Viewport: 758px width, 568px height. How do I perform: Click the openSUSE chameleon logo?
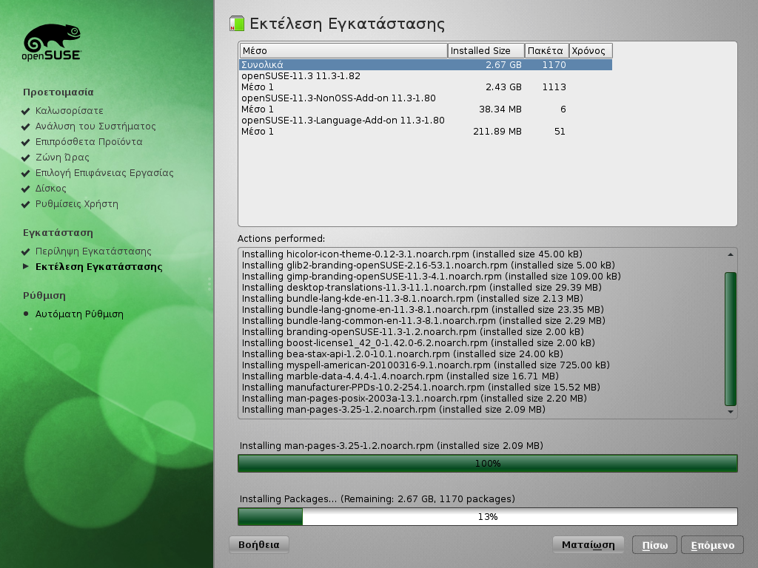52,42
